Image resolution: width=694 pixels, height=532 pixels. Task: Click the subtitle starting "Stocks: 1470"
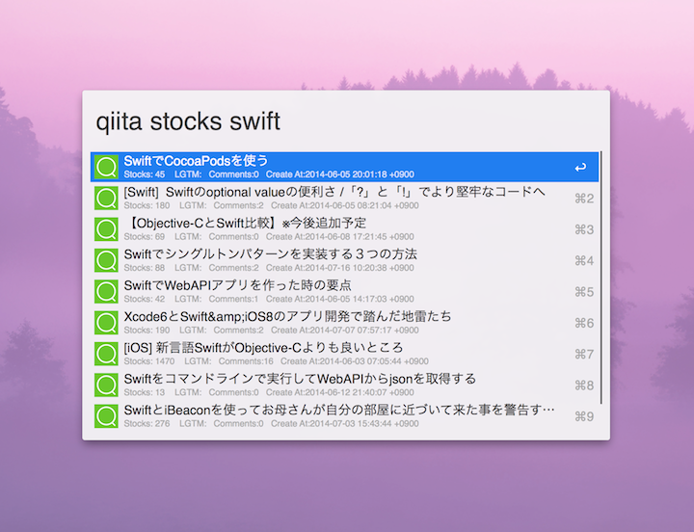[276, 361]
